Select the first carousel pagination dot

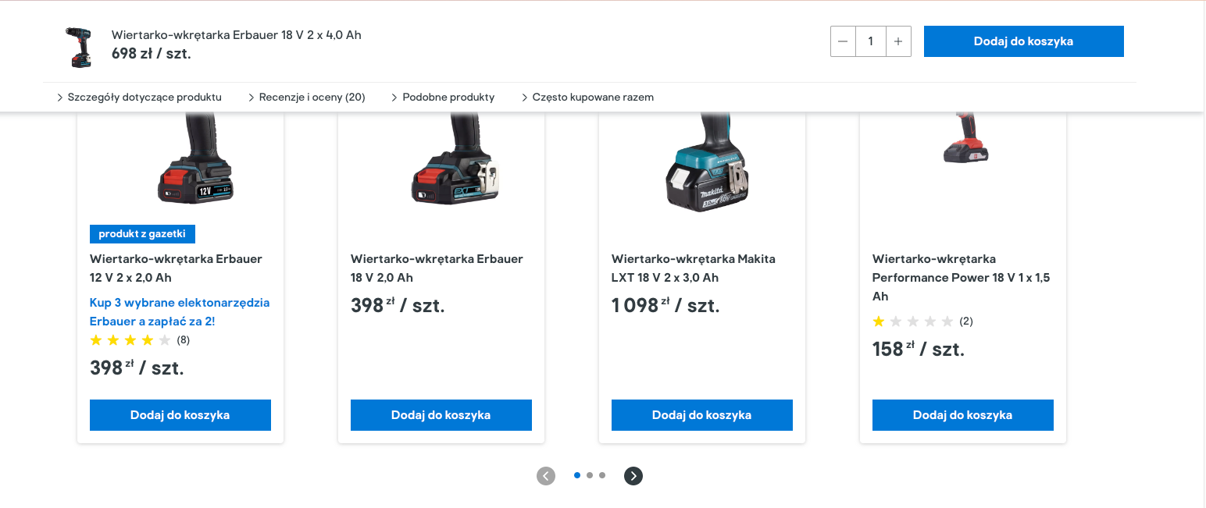pyautogui.click(x=577, y=475)
